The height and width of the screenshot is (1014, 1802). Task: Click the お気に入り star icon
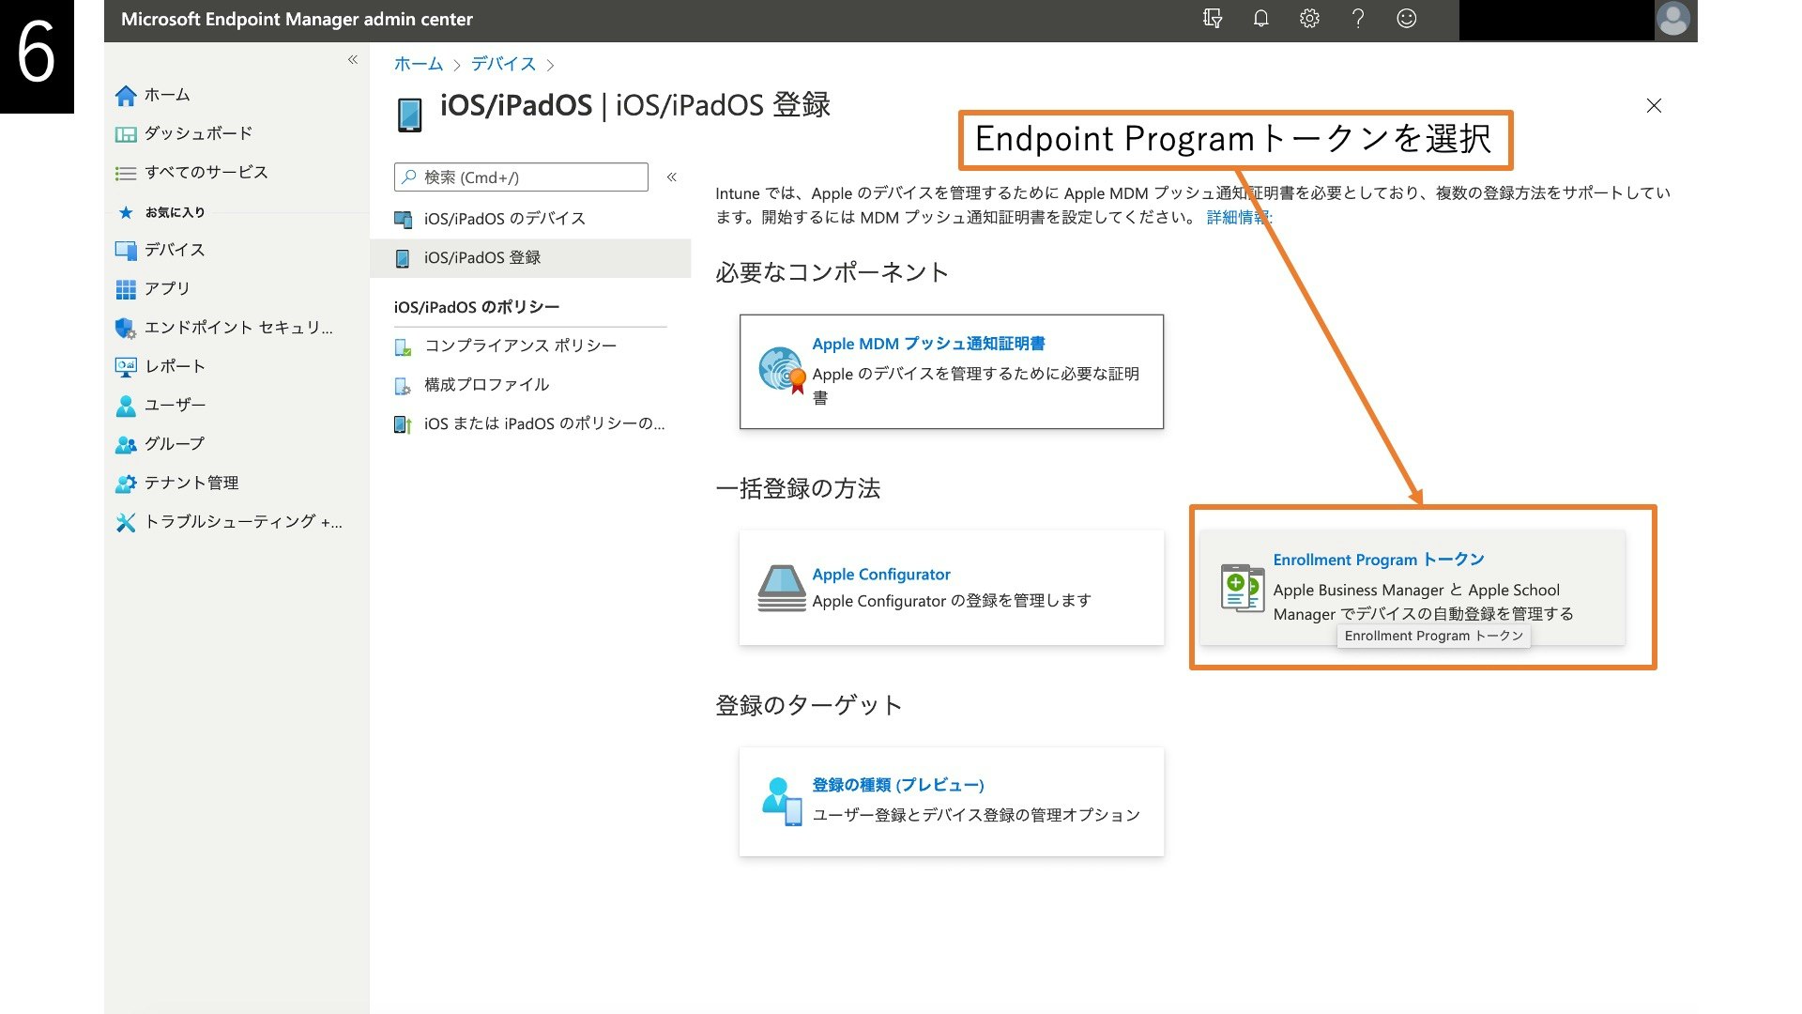pos(126,212)
